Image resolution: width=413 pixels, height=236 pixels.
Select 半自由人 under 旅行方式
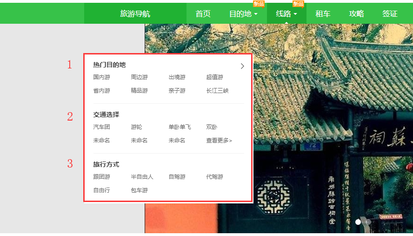(x=142, y=177)
